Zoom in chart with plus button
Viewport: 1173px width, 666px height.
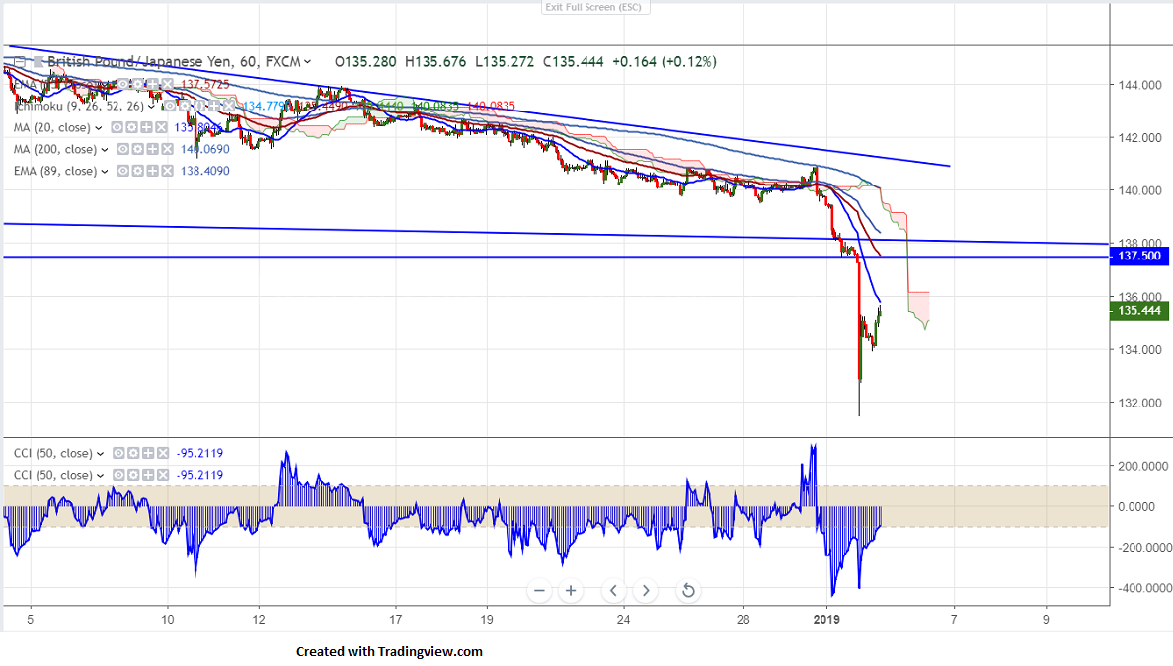click(x=571, y=590)
